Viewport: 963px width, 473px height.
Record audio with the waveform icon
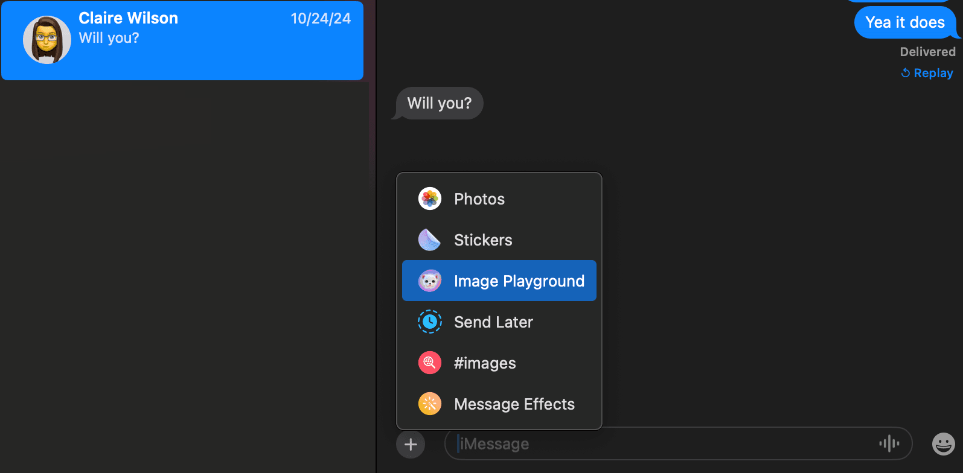coord(889,444)
